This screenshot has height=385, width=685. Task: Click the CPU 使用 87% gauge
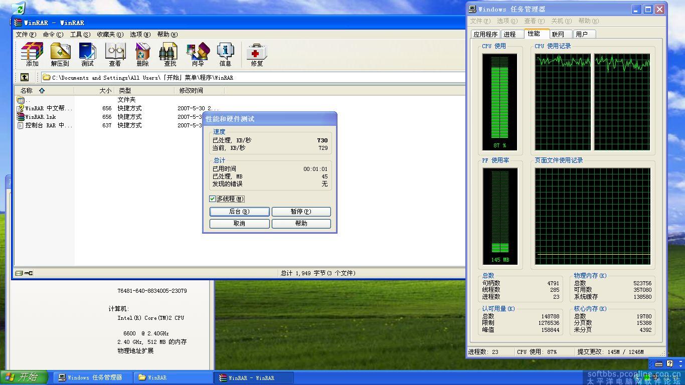point(499,102)
